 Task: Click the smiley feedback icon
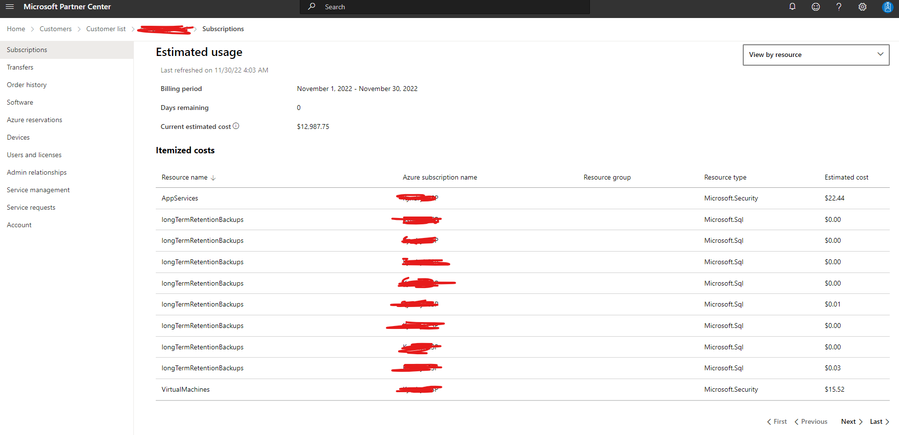tap(816, 7)
